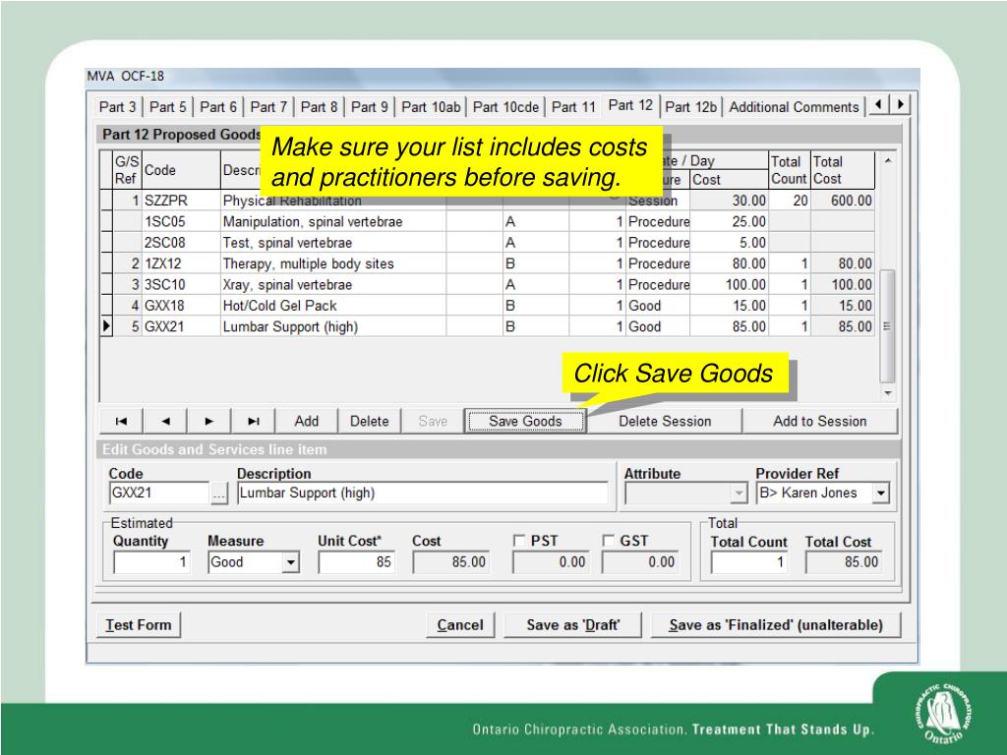The width and height of the screenshot is (1007, 755).
Task: Click the Delete Session button
Action: click(665, 421)
